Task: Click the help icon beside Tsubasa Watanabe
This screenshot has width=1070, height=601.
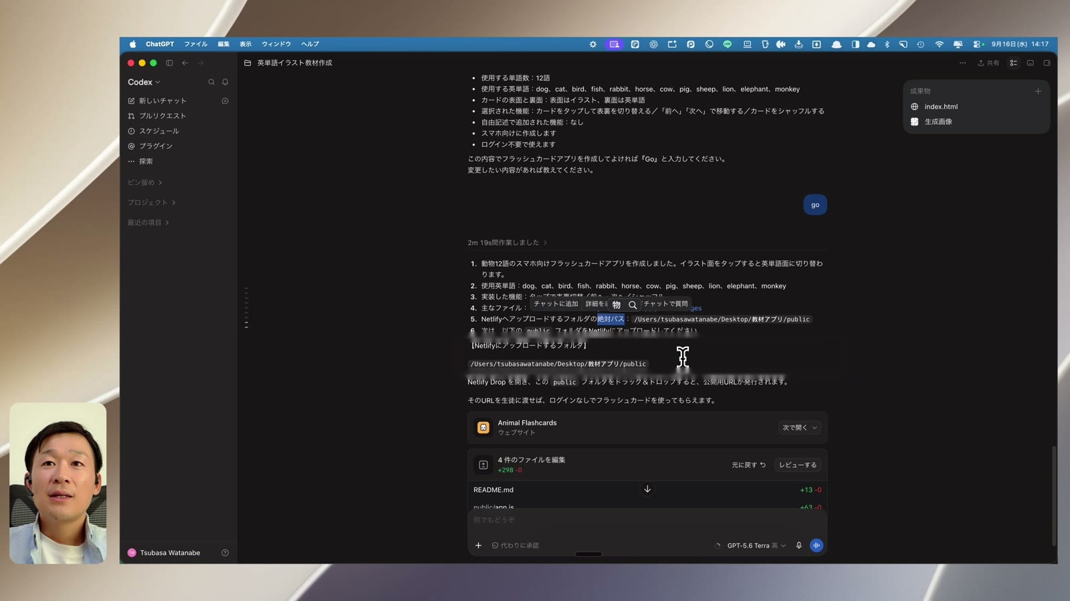Action: point(225,553)
